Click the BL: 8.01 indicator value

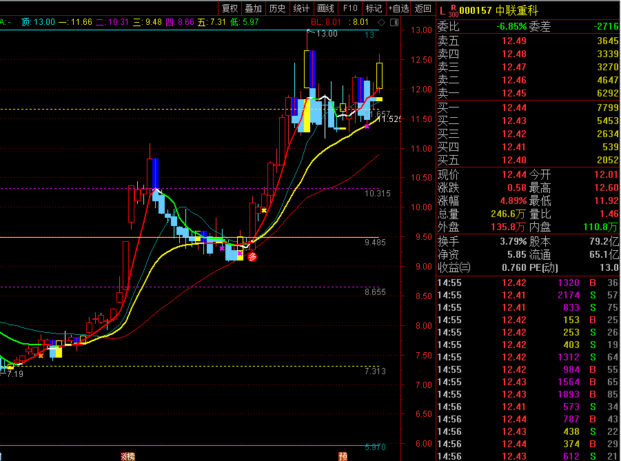click(x=326, y=22)
